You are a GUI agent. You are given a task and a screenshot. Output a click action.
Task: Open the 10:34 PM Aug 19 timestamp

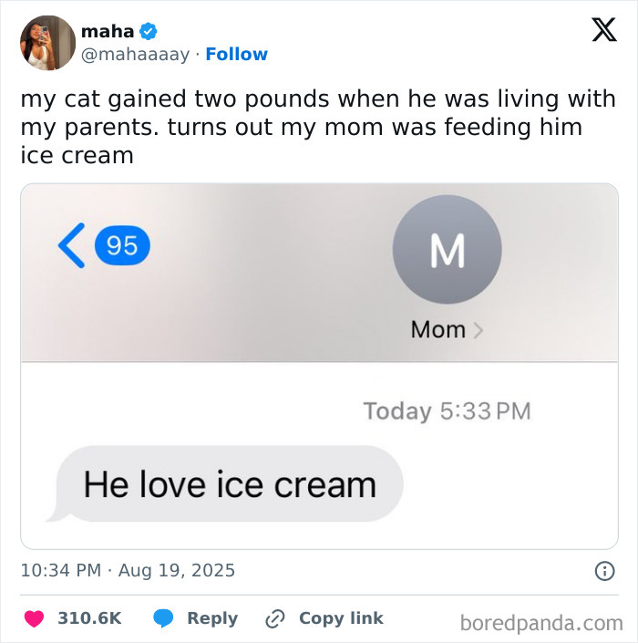pos(128,571)
